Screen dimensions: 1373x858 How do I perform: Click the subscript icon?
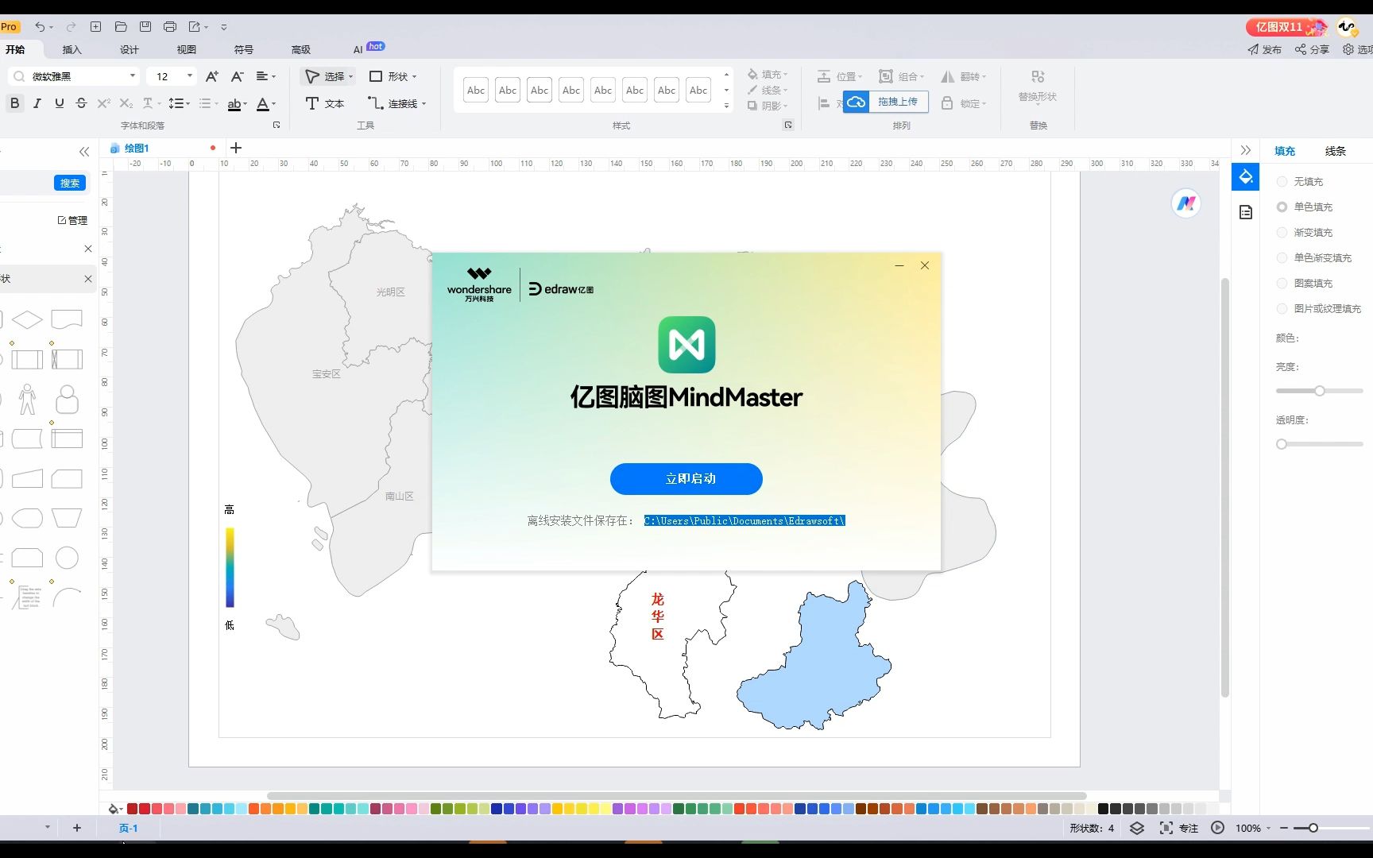pyautogui.click(x=126, y=103)
